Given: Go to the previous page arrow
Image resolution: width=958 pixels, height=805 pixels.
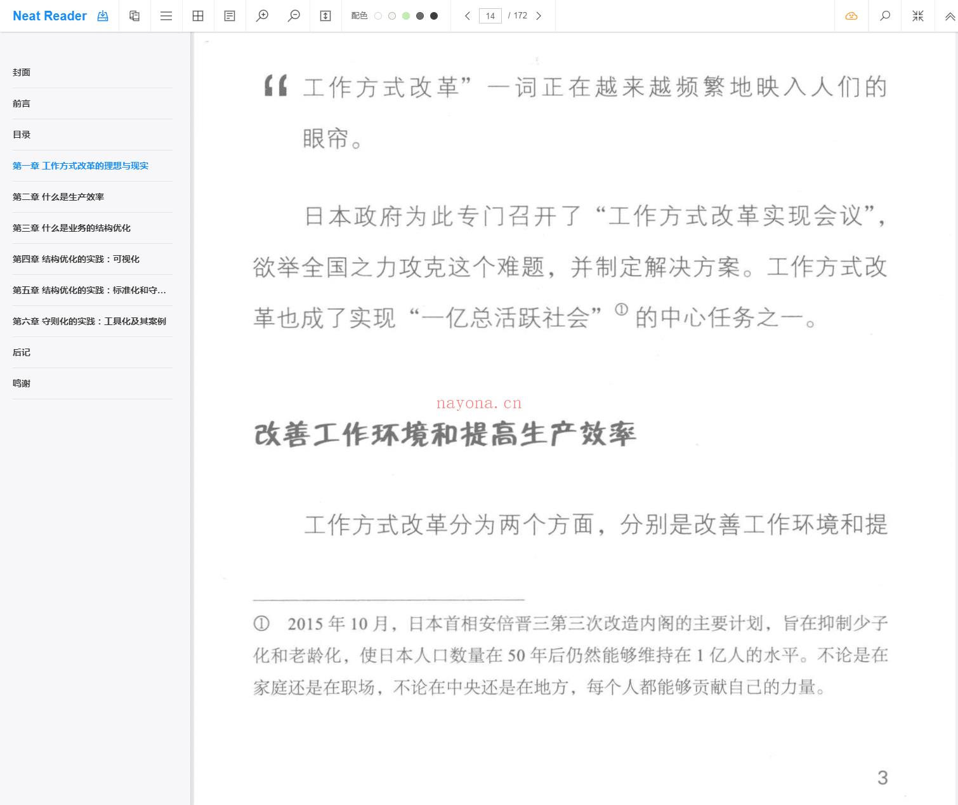Looking at the screenshot, I should pyautogui.click(x=468, y=16).
